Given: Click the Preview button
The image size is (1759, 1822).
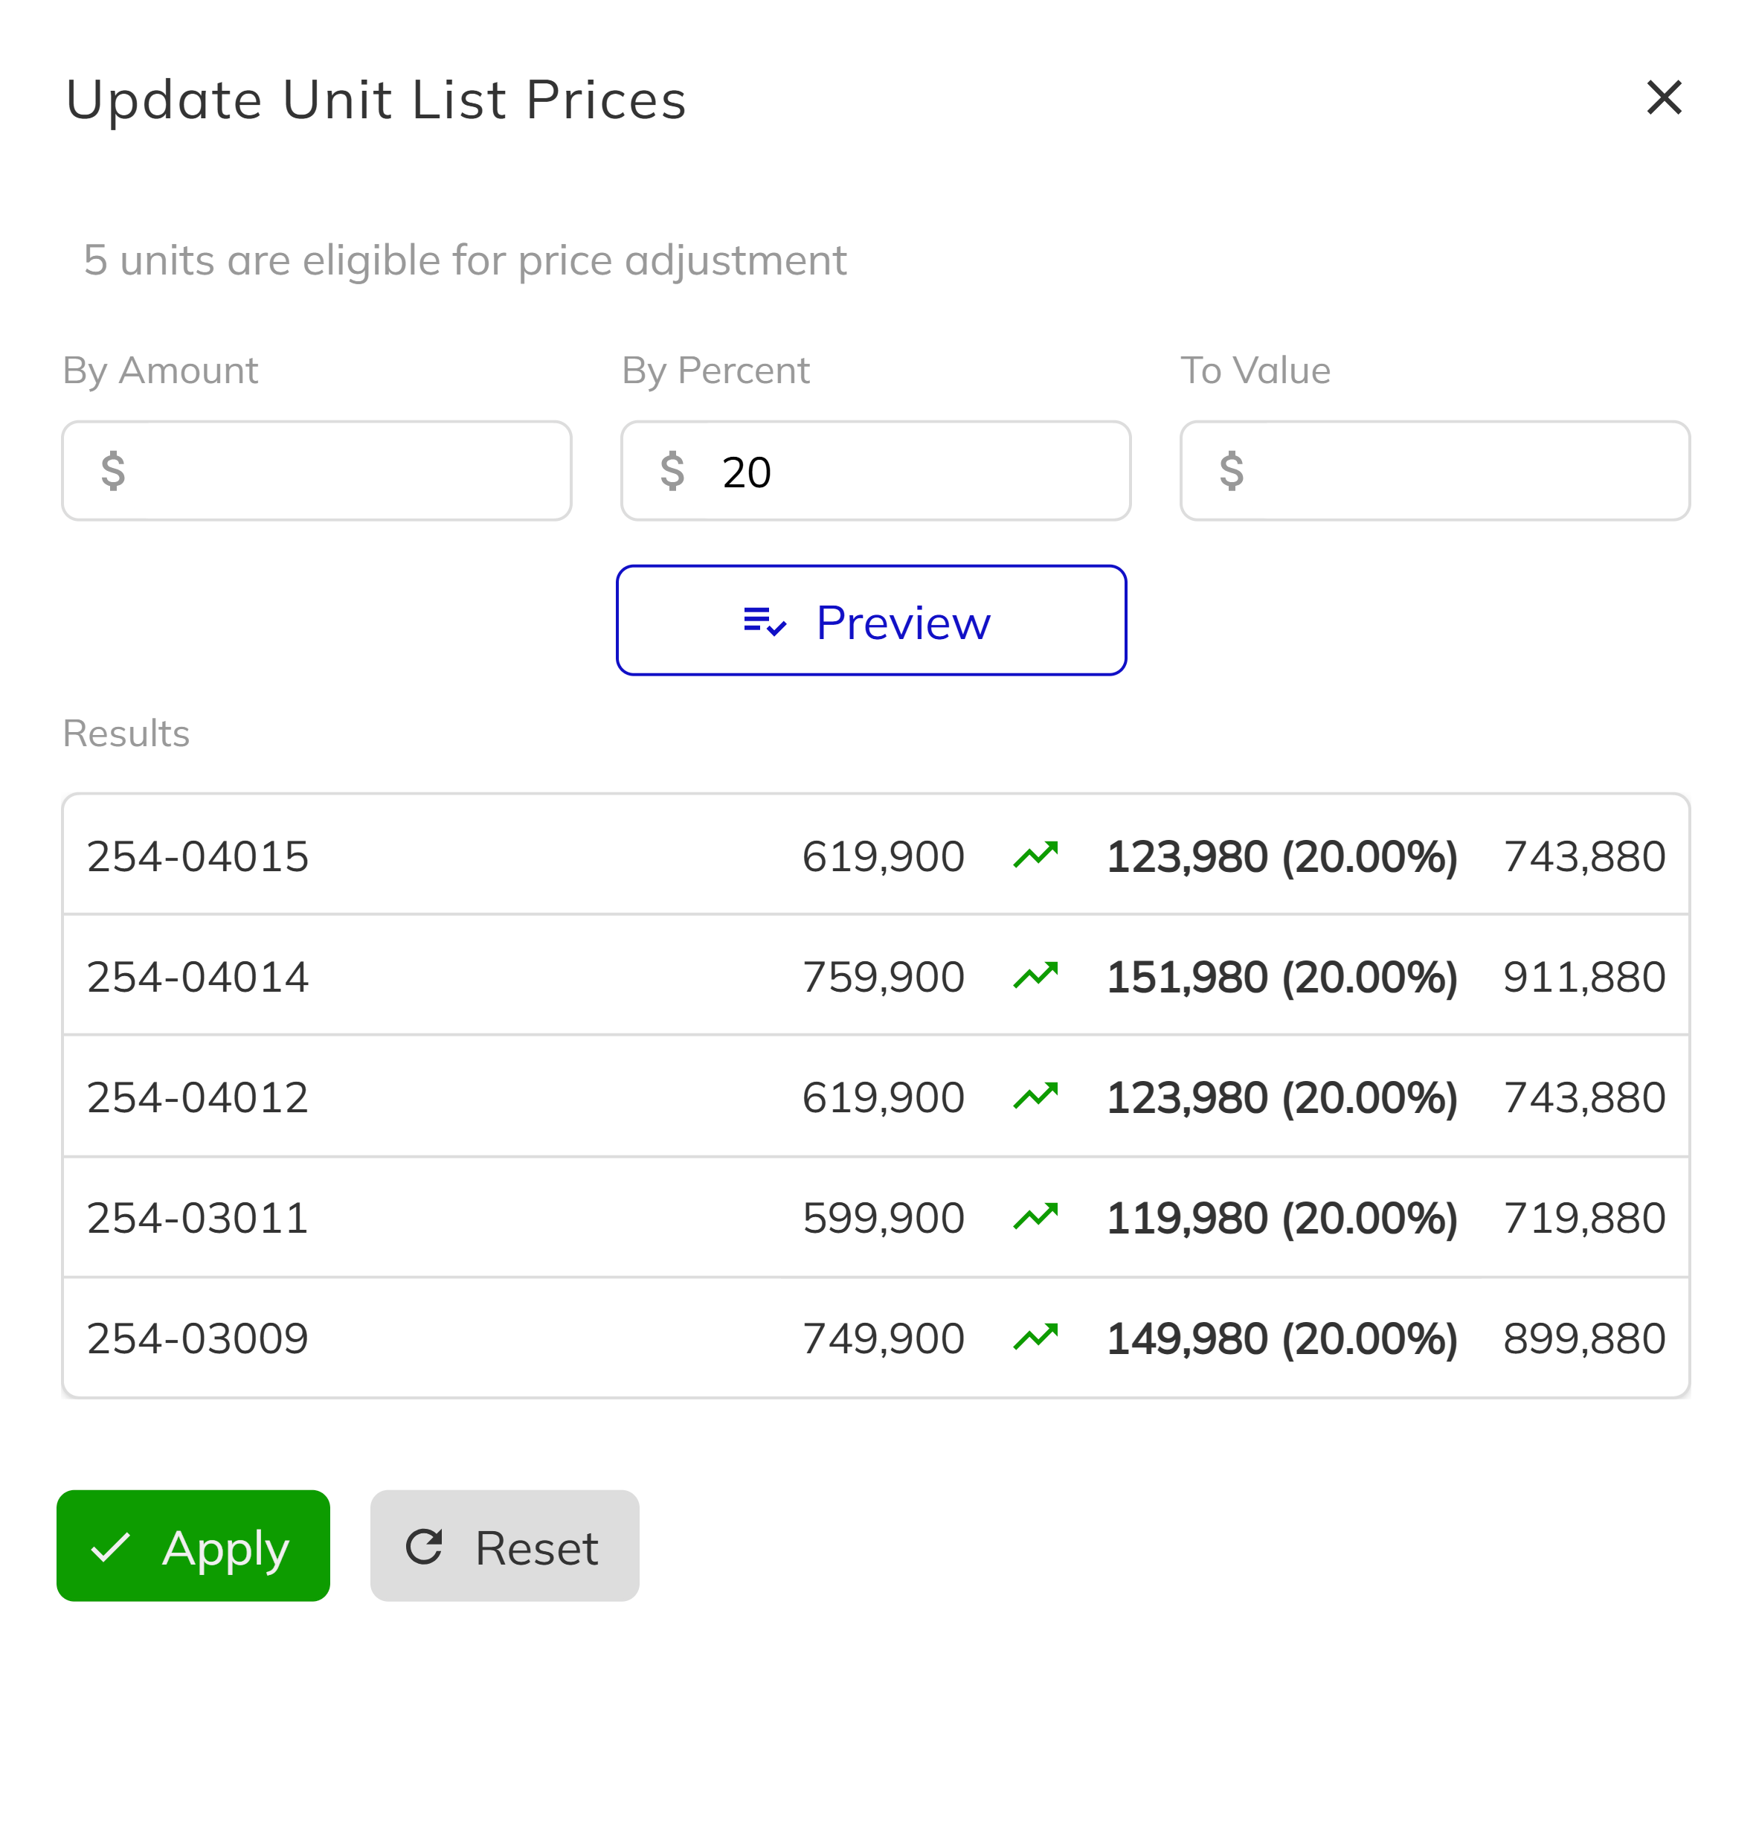Looking at the screenshot, I should point(872,621).
